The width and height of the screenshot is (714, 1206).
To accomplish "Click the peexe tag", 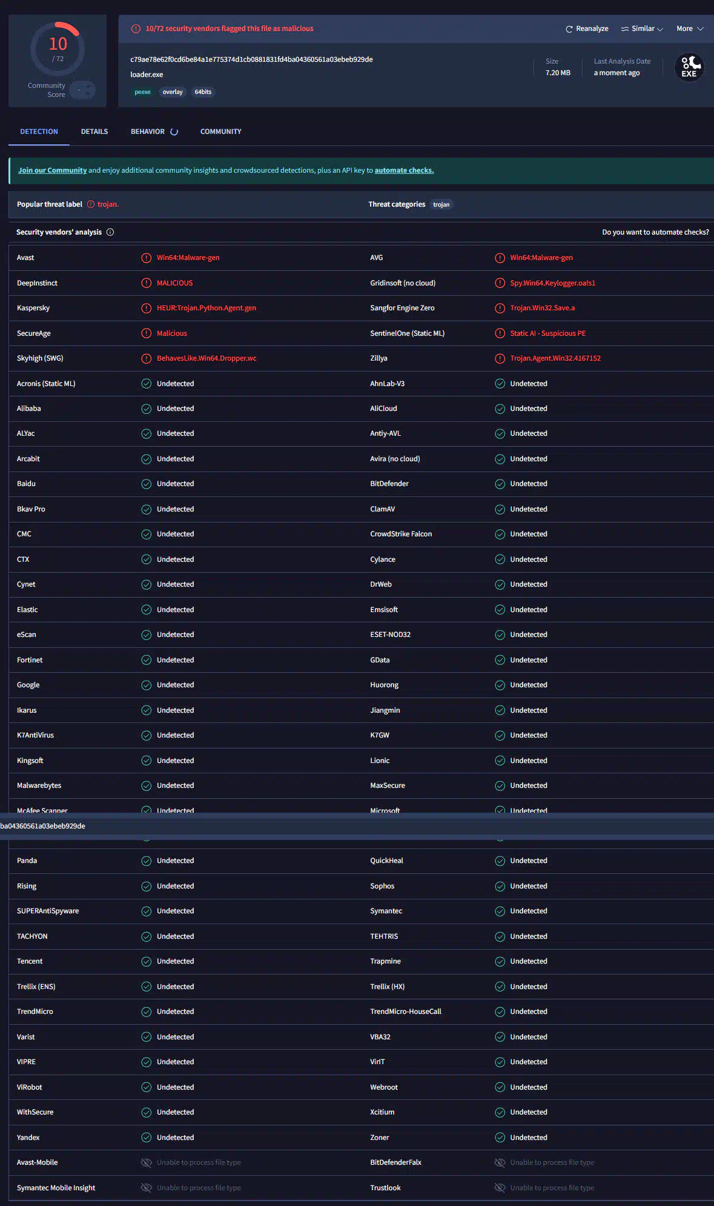I will point(142,92).
